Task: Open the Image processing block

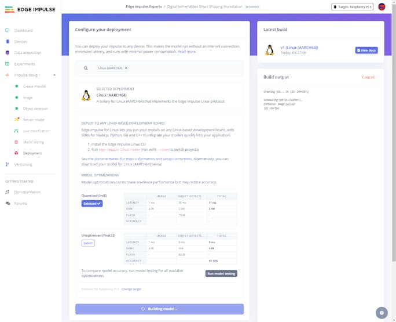Action: [x=28, y=97]
